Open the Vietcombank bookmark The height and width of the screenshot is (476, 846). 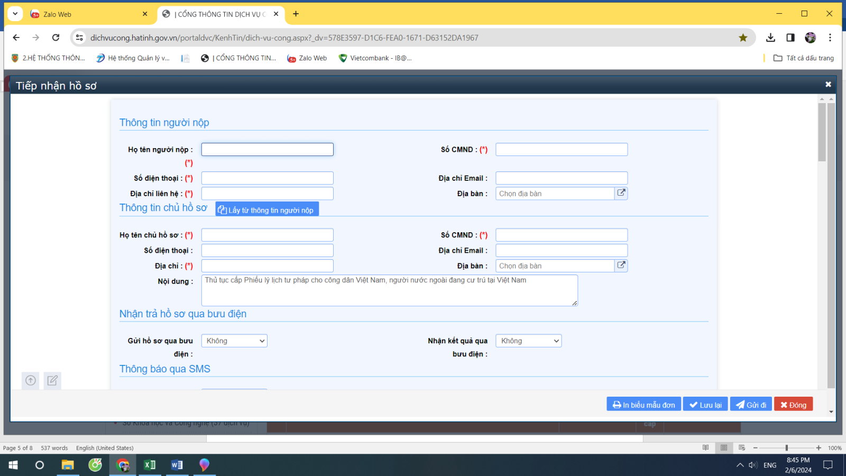point(375,58)
